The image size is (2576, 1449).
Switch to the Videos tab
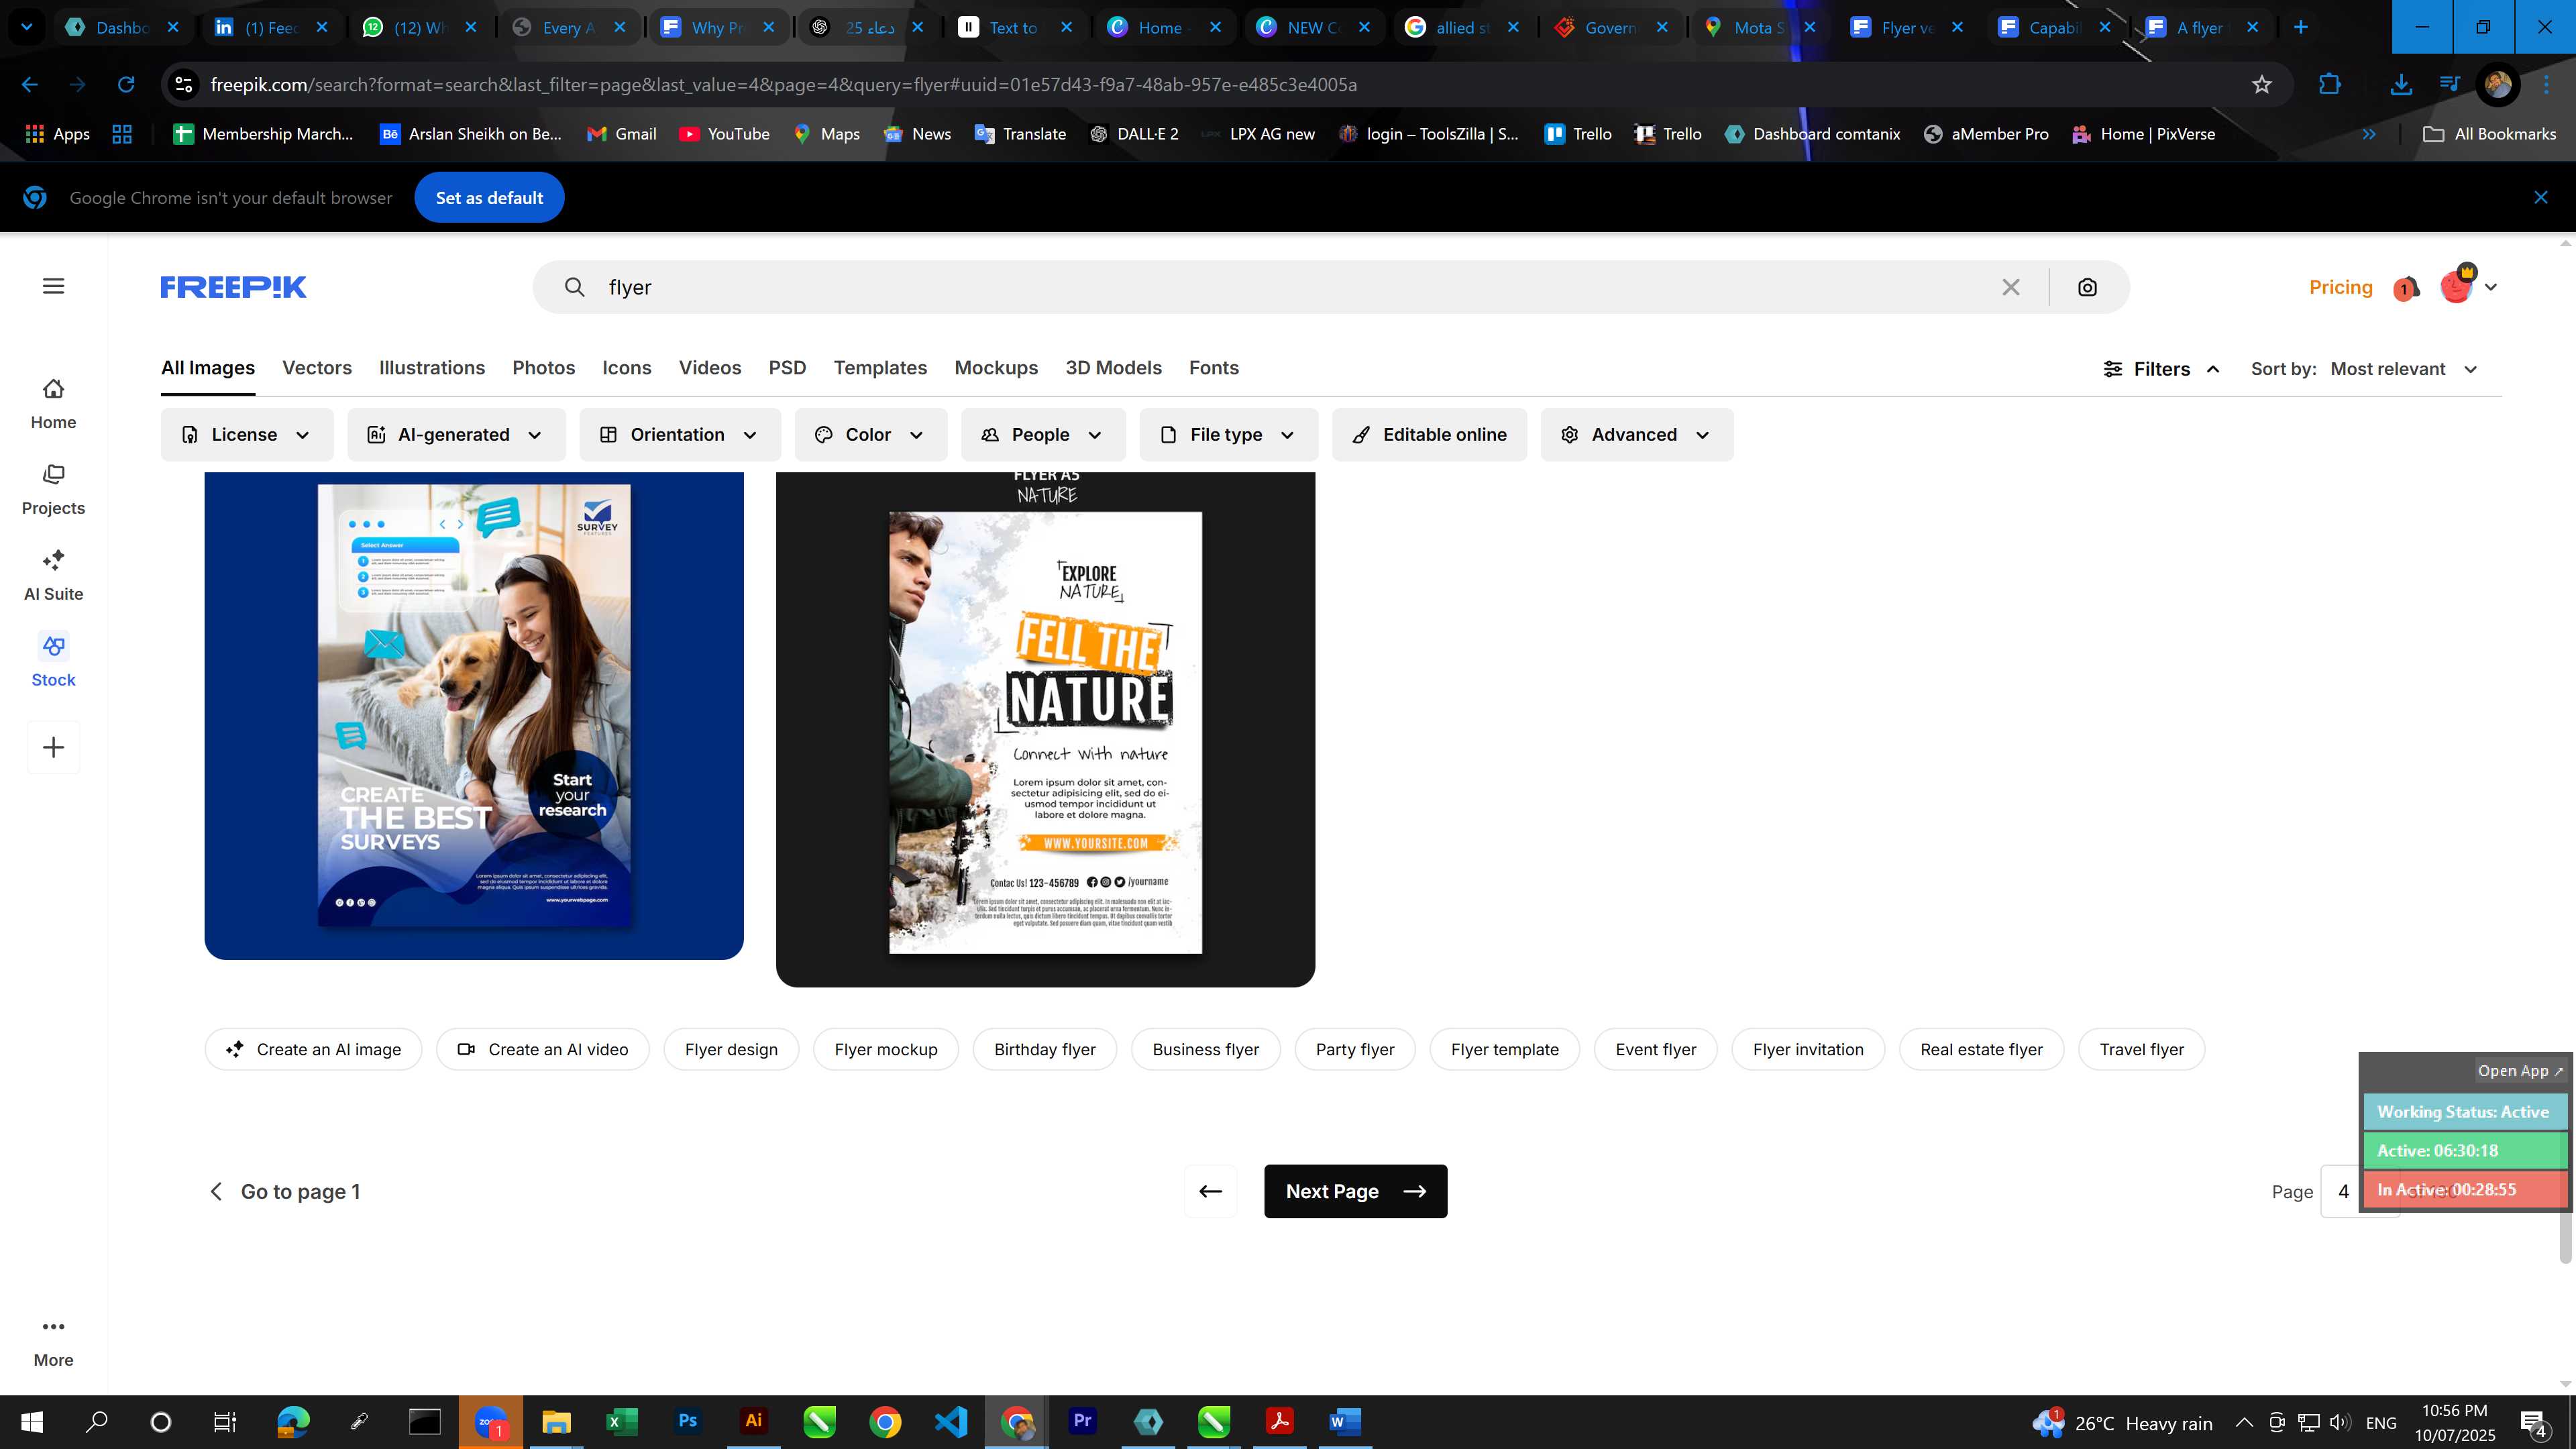710,368
